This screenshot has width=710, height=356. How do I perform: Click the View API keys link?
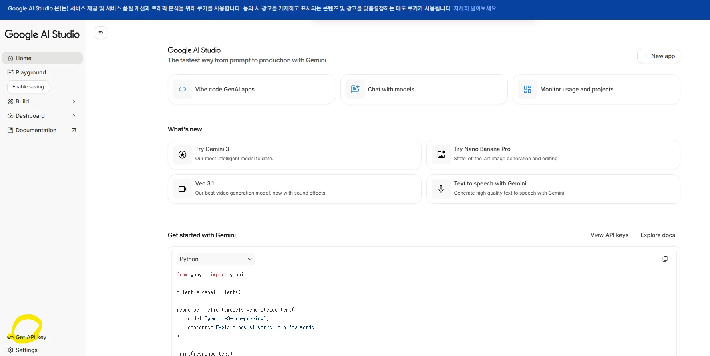609,235
